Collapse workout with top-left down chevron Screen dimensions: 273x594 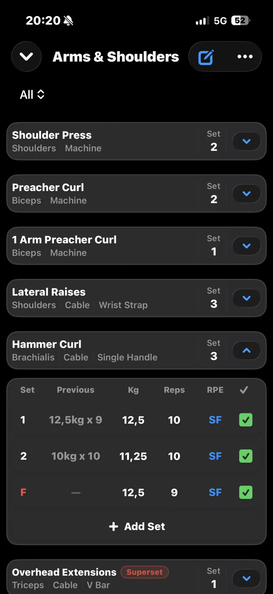pos(26,57)
